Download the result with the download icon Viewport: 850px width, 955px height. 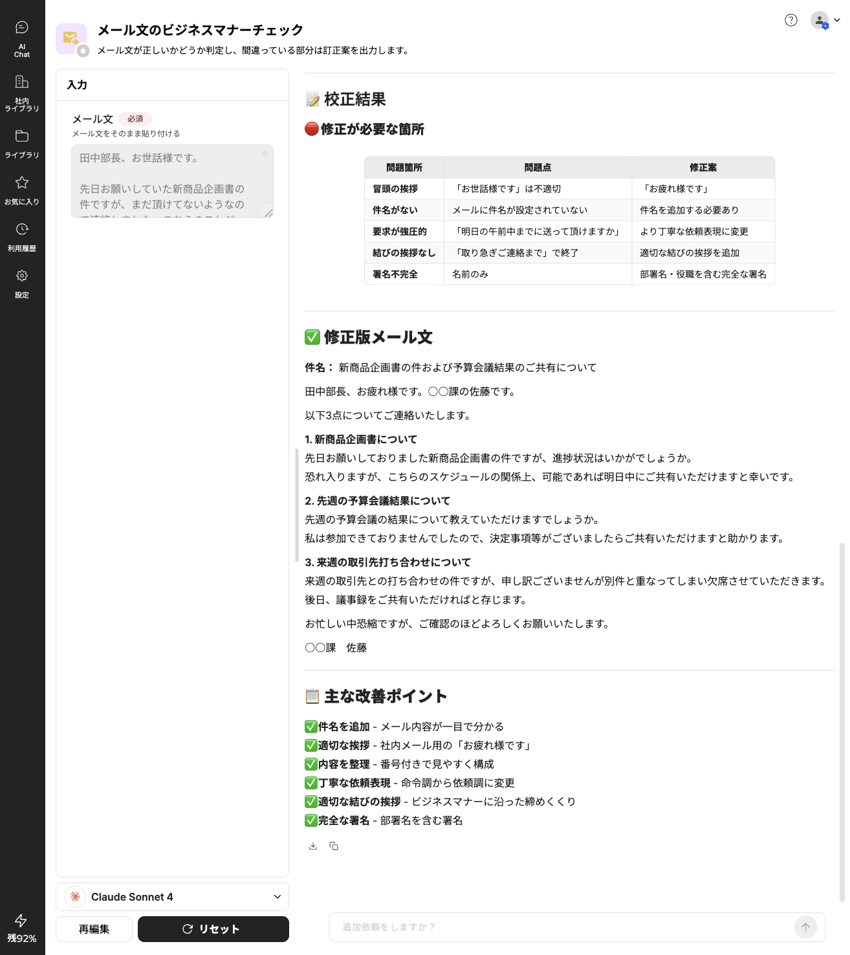point(313,846)
